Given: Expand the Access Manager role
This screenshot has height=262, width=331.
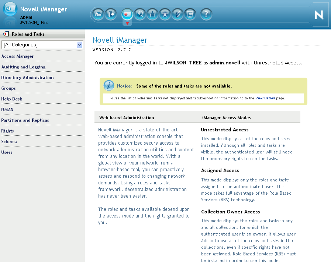Looking at the screenshot, I should tap(17, 56).
